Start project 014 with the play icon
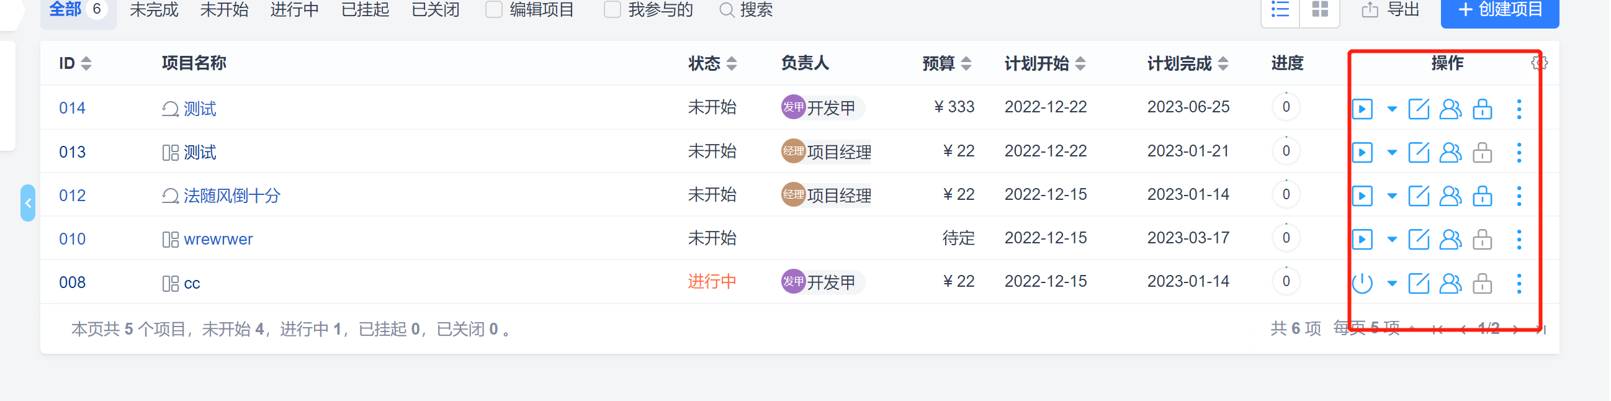 [x=1362, y=109]
